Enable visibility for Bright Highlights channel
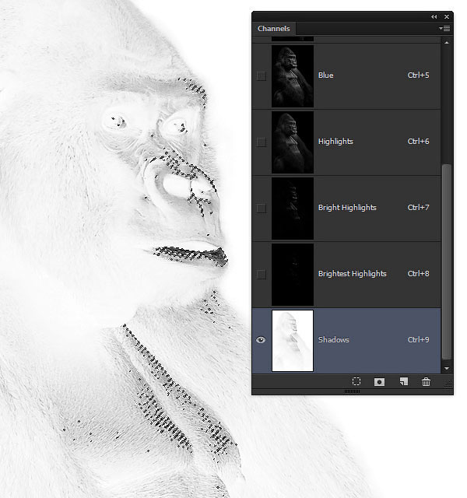This screenshot has width=467, height=498. [262, 208]
